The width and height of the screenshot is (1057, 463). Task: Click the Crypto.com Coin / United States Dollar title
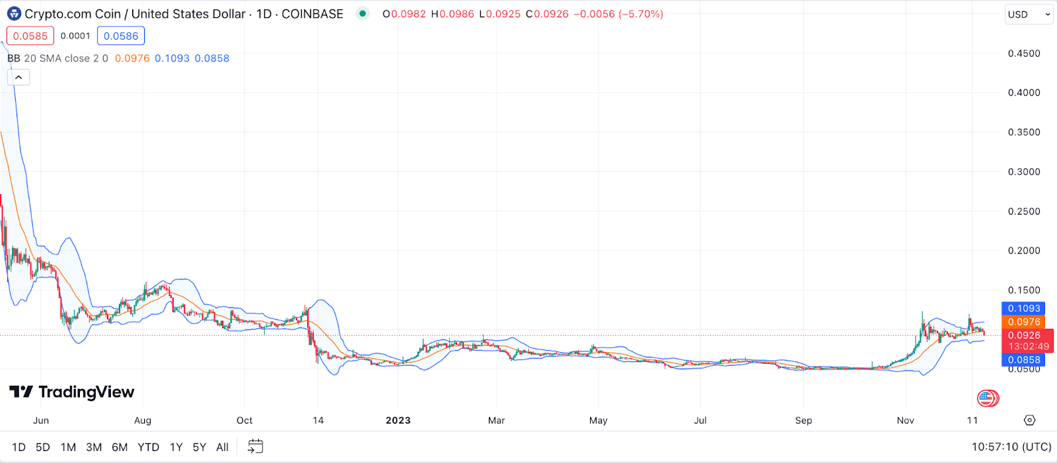pyautogui.click(x=135, y=14)
